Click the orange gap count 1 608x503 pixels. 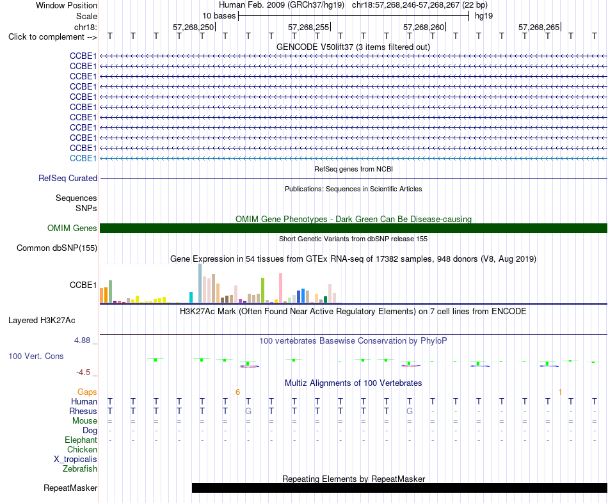tap(560, 392)
